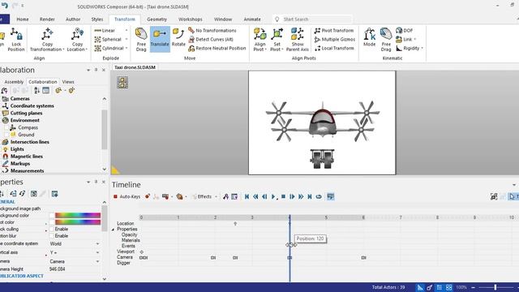Click the set location keys icon beside Auto-Keys
Viewport: 519px width, 292px height.
coord(148,196)
